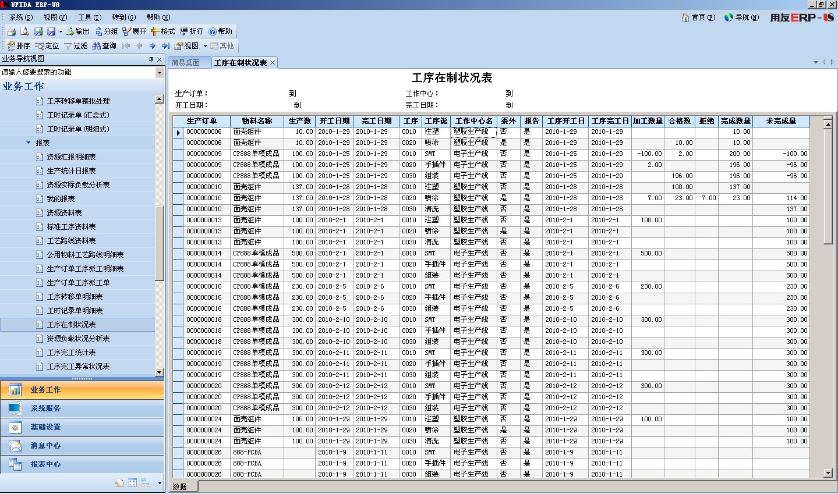Click the 导航 navigation globe button
This screenshot has width=838, height=494.
pos(742,17)
